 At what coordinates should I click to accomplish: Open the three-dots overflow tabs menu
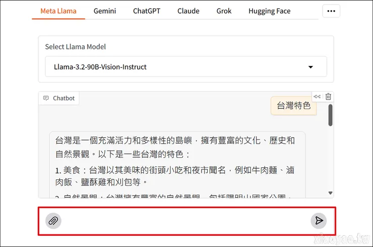pyautogui.click(x=331, y=11)
